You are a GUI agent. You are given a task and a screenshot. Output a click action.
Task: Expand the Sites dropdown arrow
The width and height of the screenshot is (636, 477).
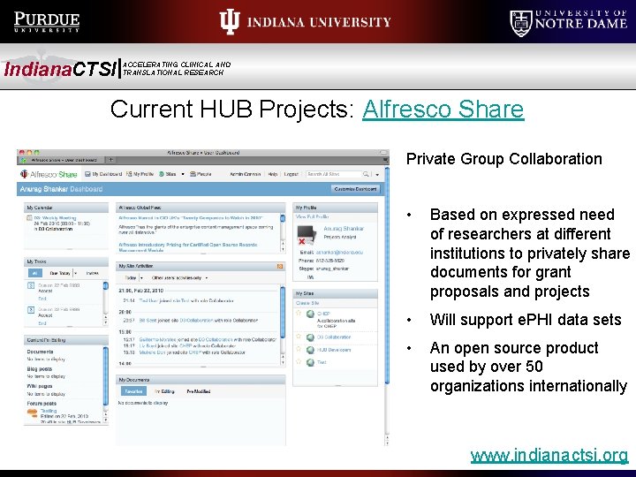tap(183, 174)
